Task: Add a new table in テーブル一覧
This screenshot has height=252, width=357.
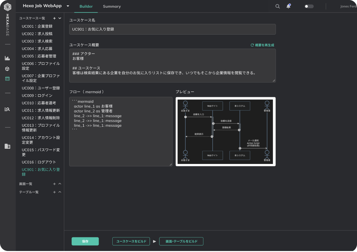Action: (54, 192)
